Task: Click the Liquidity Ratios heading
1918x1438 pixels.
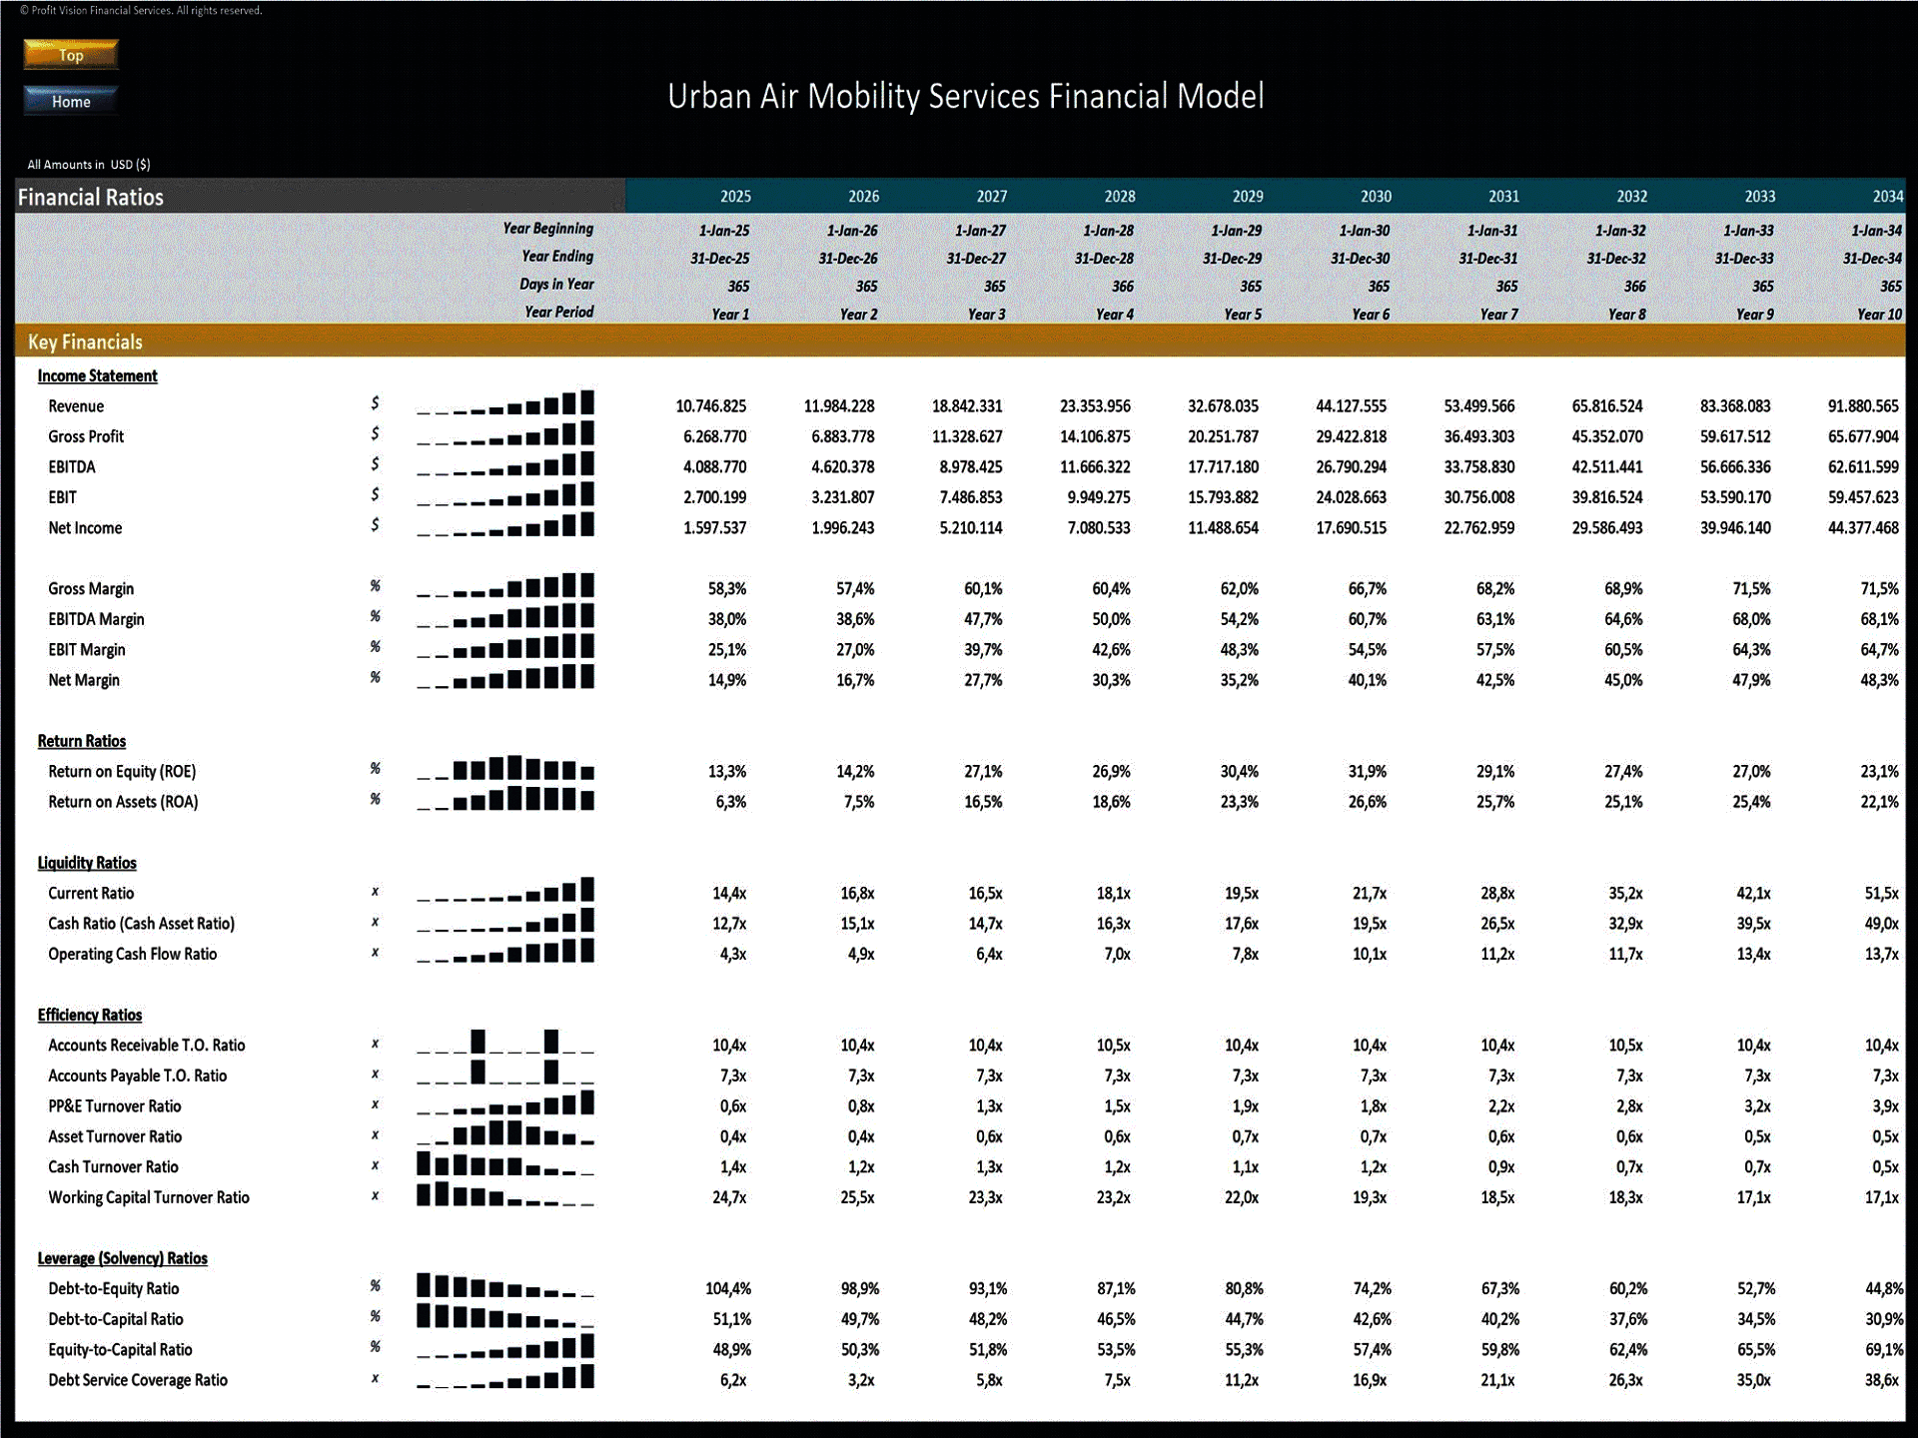Action: [87, 863]
